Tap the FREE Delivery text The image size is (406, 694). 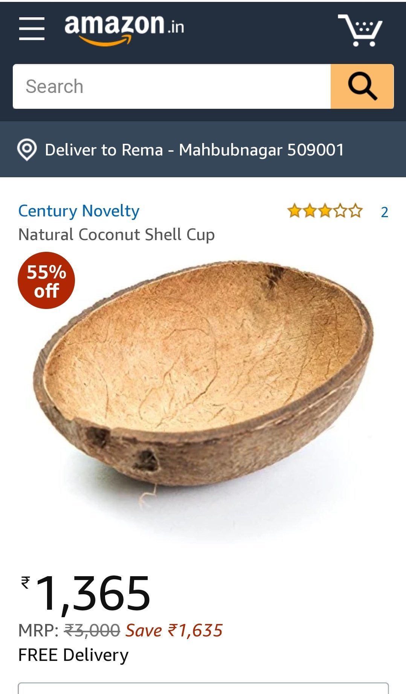pyautogui.click(x=73, y=655)
